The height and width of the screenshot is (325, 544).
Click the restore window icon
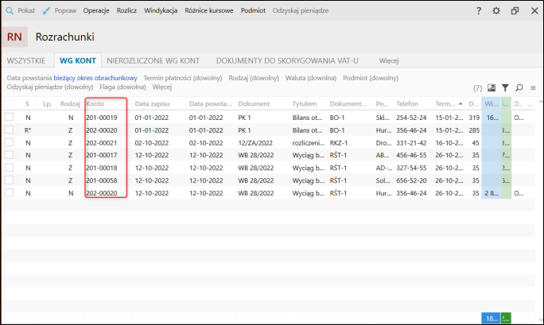tap(515, 11)
